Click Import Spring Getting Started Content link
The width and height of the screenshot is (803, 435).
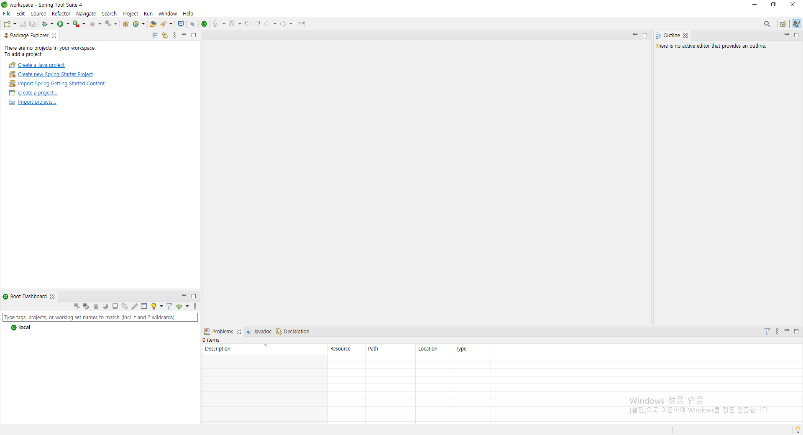[x=61, y=84]
